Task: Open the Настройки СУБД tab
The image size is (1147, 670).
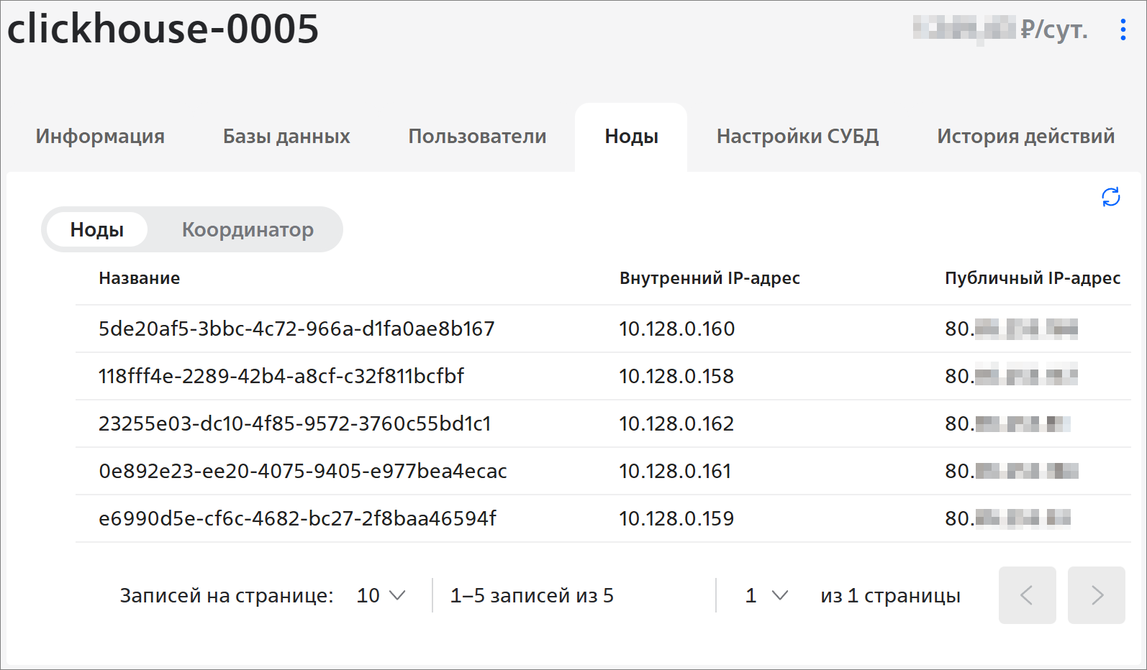Action: (797, 136)
